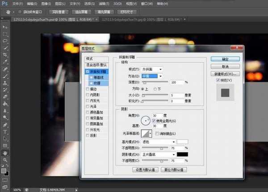Select the Move tool in the toolbox
268x192 pixels.
(x=5, y=26)
